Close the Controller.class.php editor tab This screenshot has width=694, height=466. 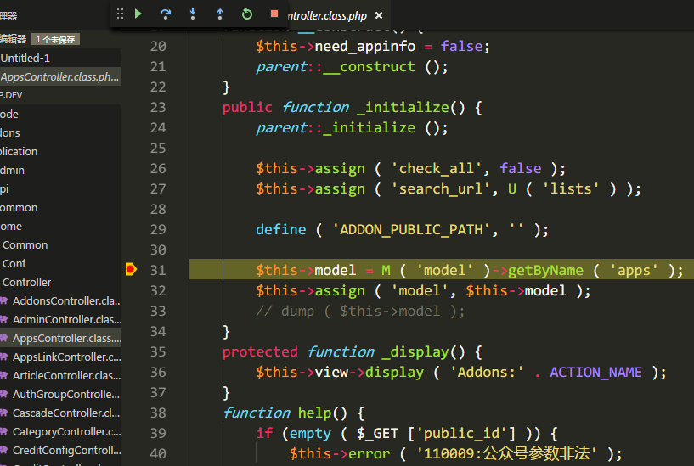coord(379,15)
